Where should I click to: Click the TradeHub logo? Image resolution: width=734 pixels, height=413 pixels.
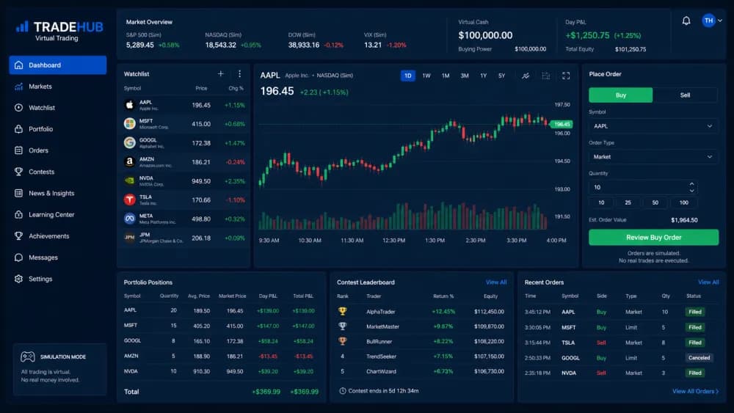(59, 30)
